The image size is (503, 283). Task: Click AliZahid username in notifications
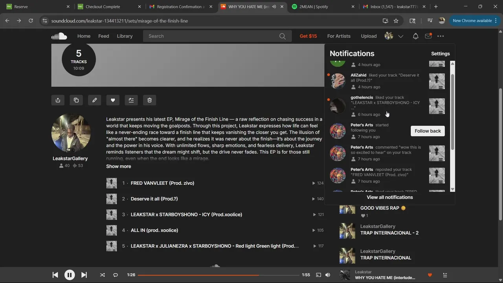point(358,75)
